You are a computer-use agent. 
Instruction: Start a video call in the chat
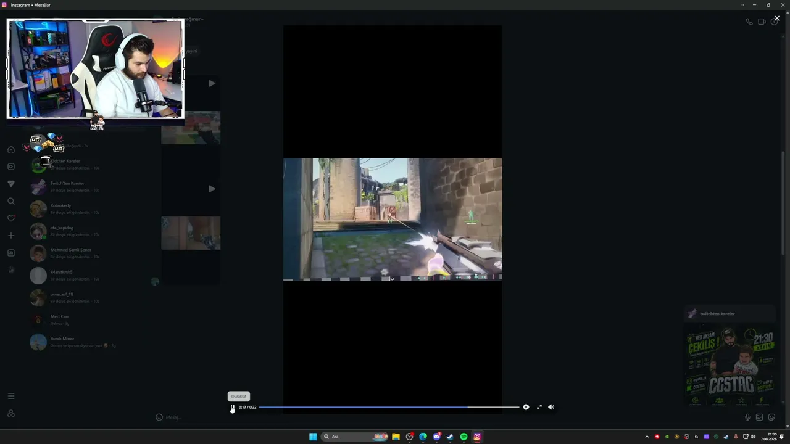[x=762, y=22]
